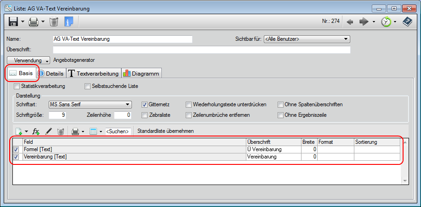Screen dimensions: 421x207
Task: Open the Verwendung button menu
Action: coord(28,60)
